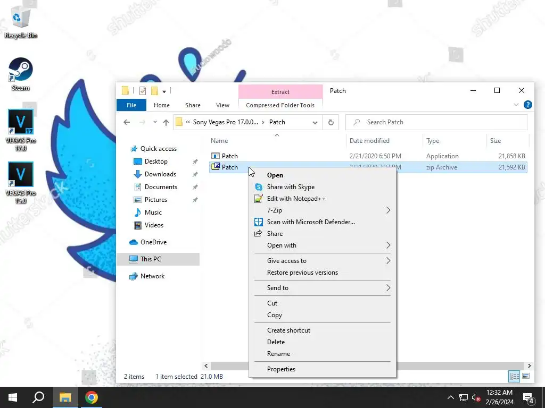
Task: Click Sony Vegas Pro 17.0.0 breadcrumb
Action: point(226,122)
